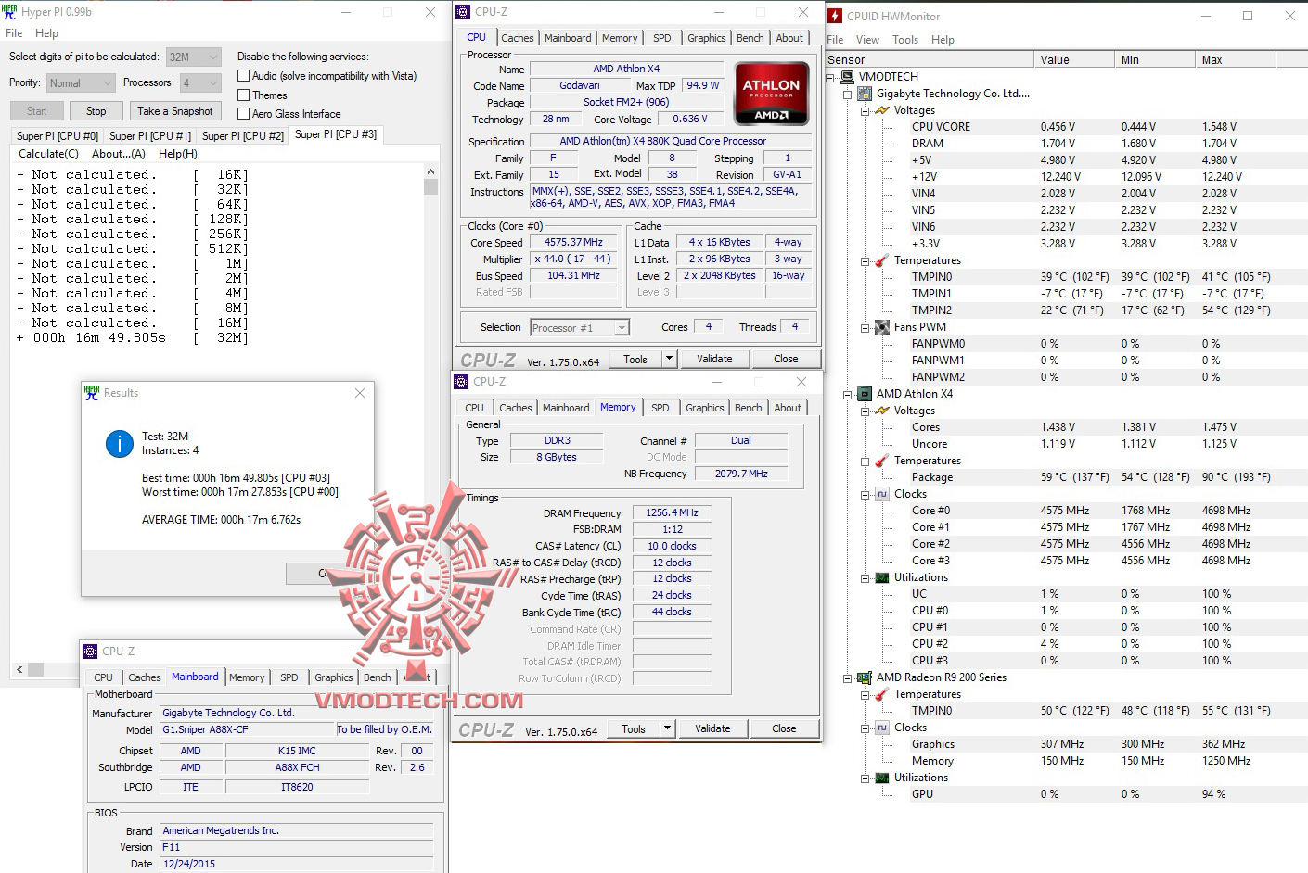Click the Hyper PI vertical scrollbar thumb

pyautogui.click(x=430, y=186)
